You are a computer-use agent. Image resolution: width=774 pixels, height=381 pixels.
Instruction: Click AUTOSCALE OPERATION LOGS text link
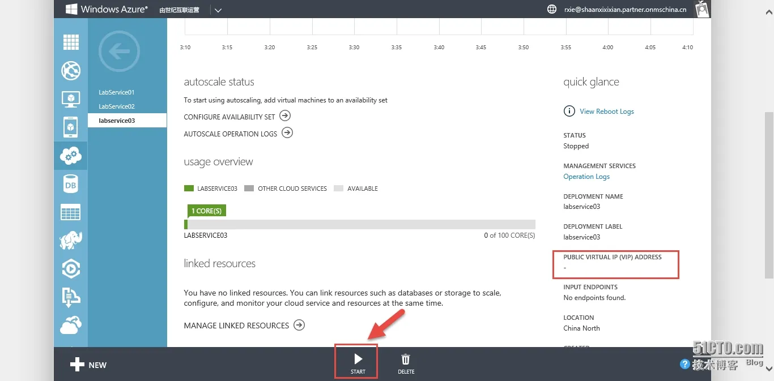point(231,134)
